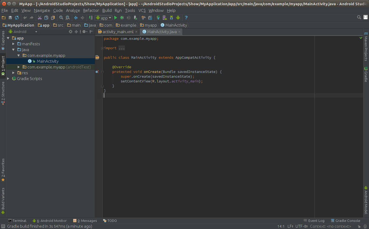Expand the manifests folder
This screenshot has width=369, height=229.
pyautogui.click(x=13, y=44)
